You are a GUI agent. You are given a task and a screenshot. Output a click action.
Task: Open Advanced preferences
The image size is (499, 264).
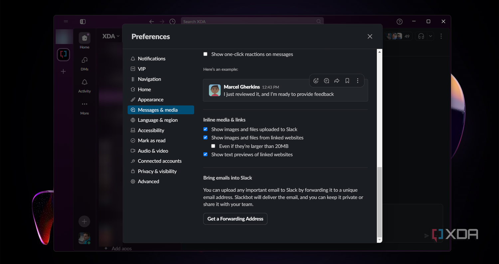(x=161, y=181)
